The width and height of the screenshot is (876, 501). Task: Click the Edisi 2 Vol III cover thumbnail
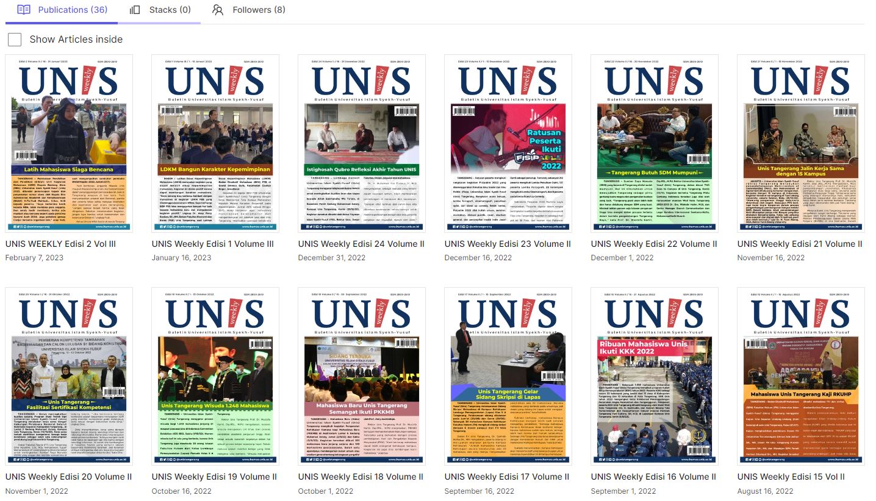[x=68, y=142]
